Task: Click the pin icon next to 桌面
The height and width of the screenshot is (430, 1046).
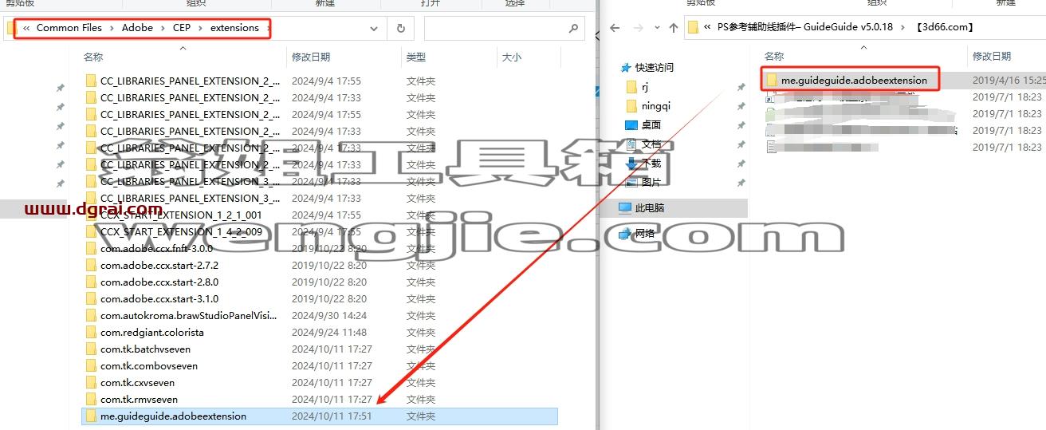Action: 741,125
